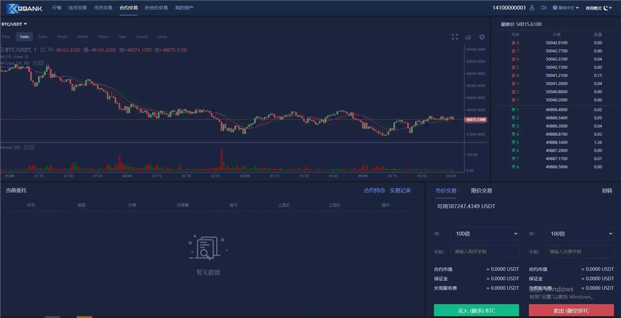Remove the Volume indicator

pos(32,147)
